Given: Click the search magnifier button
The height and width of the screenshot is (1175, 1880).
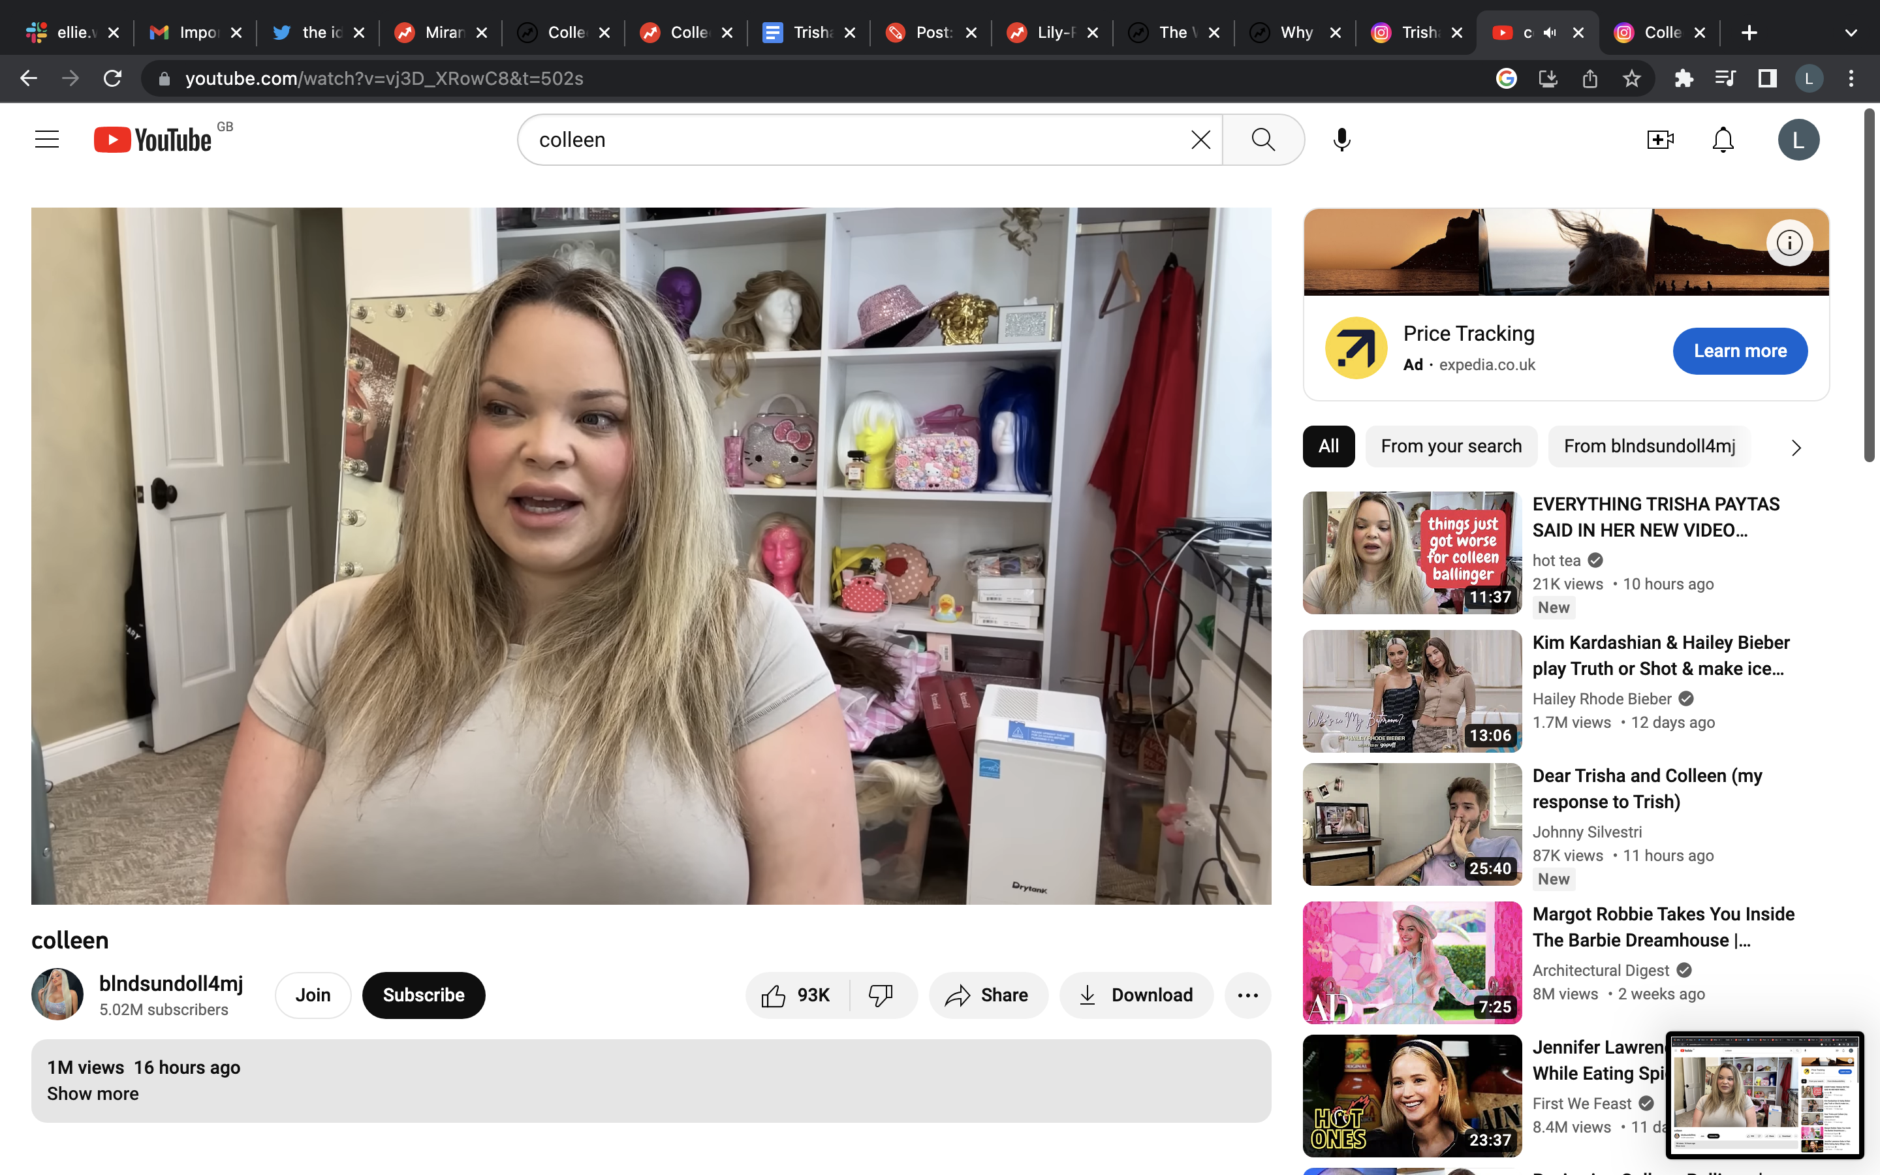Looking at the screenshot, I should click(1263, 140).
